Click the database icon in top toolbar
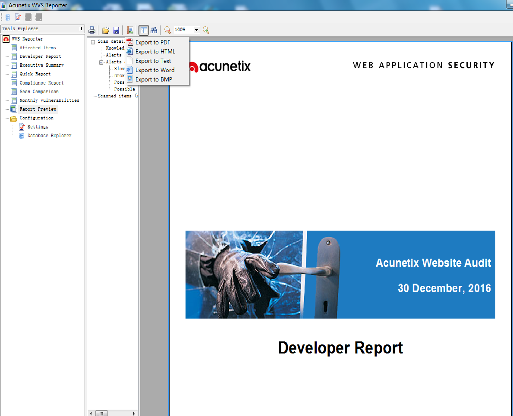Image resolution: width=513 pixels, height=416 pixels. coord(8,17)
